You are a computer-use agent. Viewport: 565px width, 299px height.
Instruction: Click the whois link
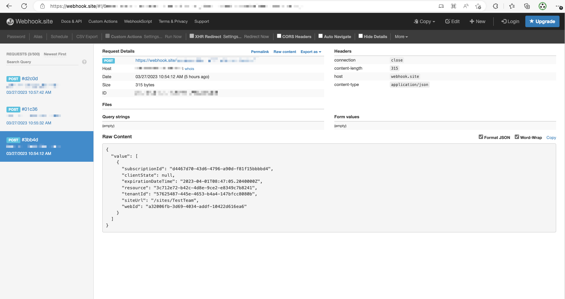pyautogui.click(x=189, y=69)
